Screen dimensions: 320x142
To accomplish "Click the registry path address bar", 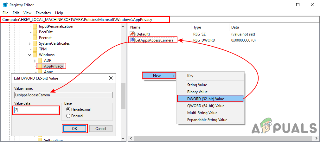I will pyautogui.click(x=86, y=20).
